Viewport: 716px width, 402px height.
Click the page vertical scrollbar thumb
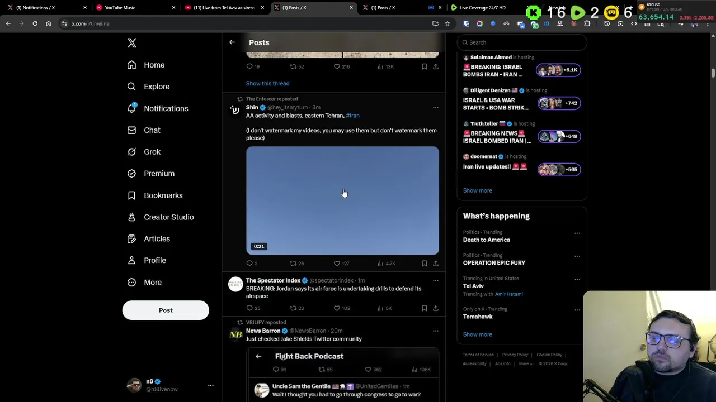point(713,73)
